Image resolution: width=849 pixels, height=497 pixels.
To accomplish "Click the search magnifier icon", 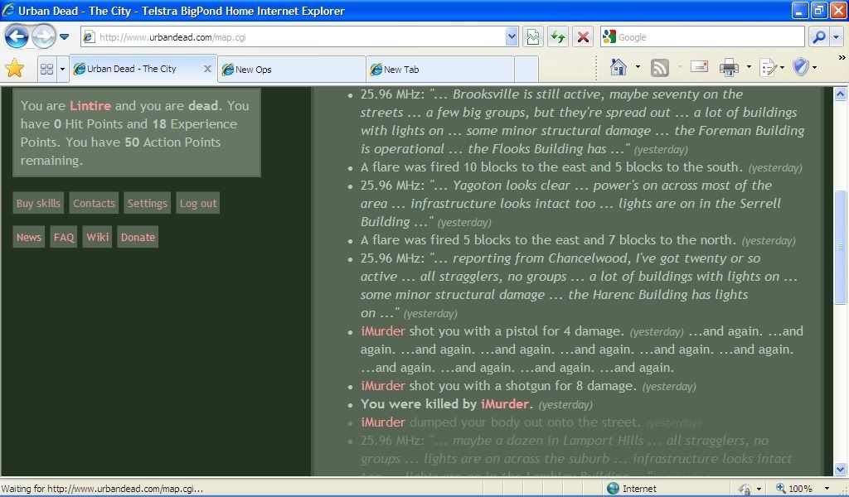I will (x=817, y=37).
